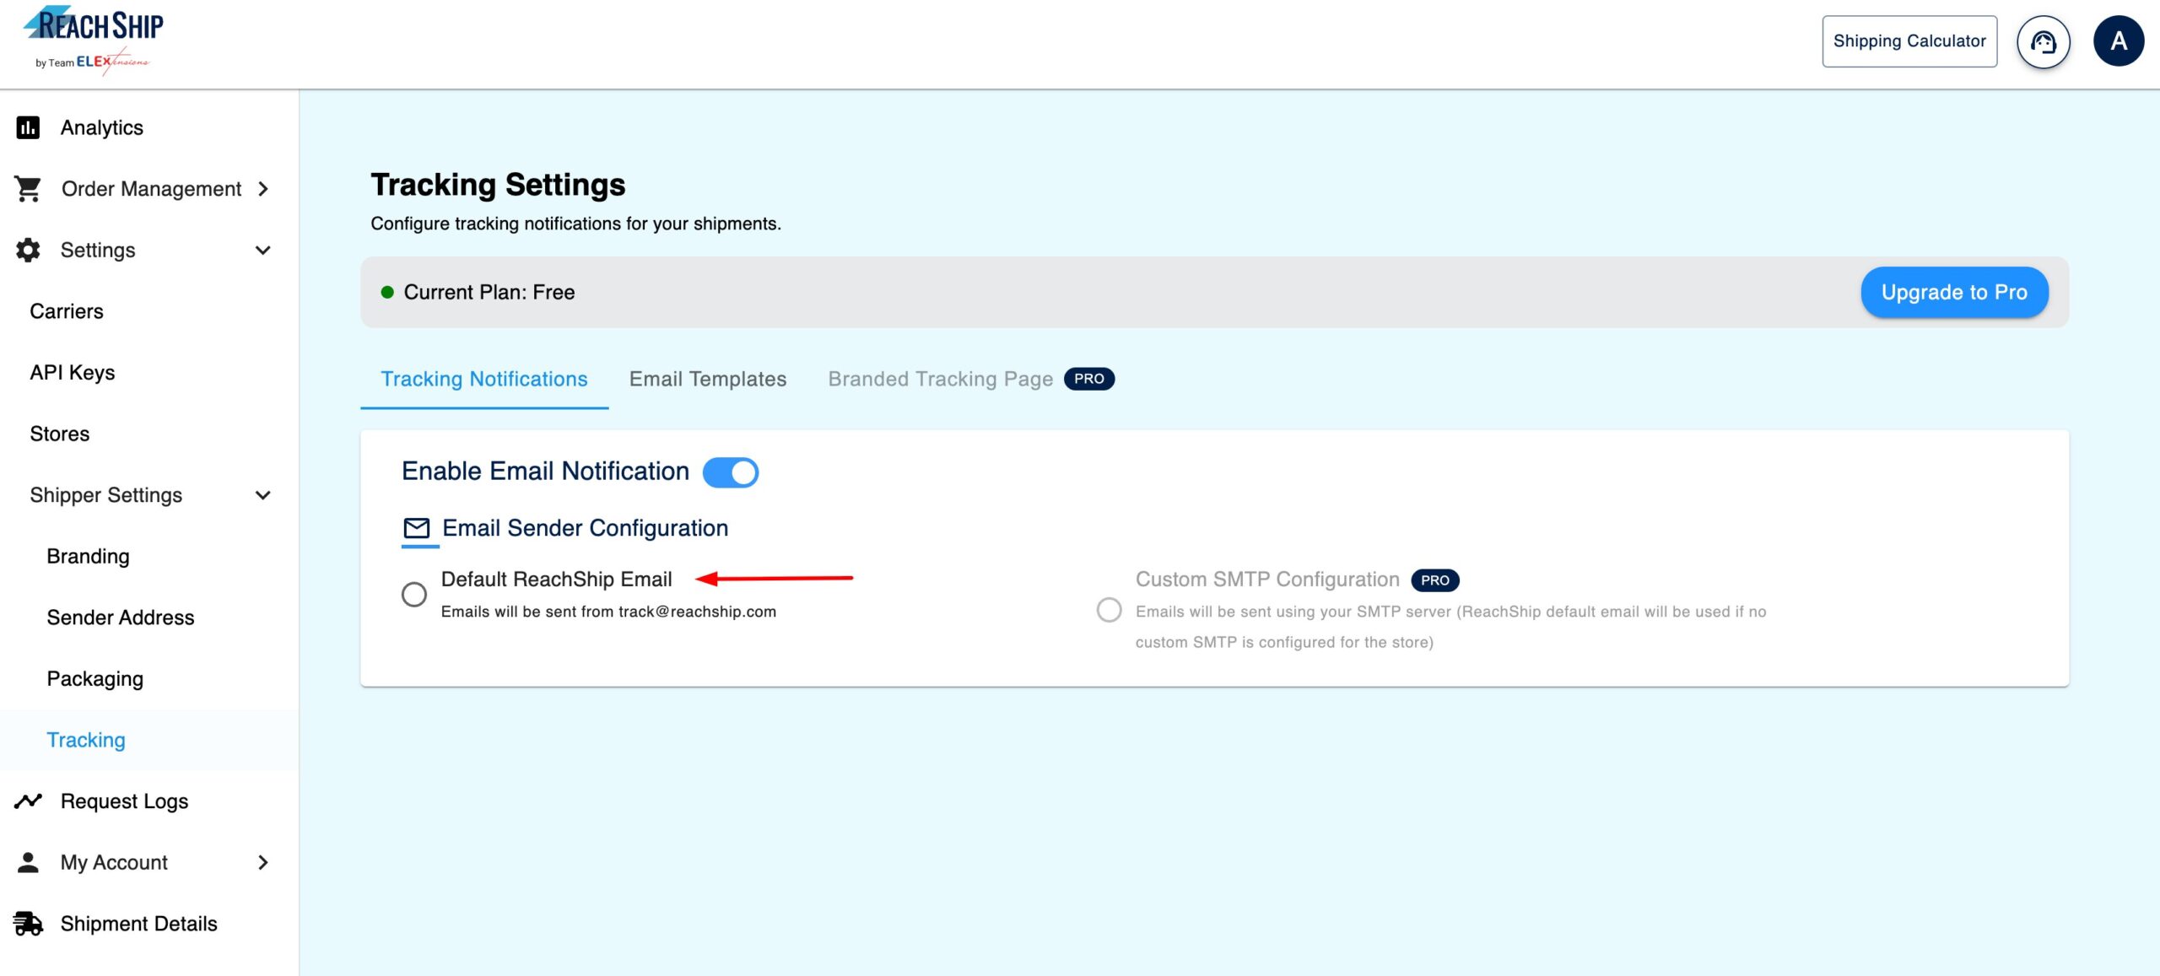This screenshot has width=2160, height=976.
Task: Click the My Account person icon
Action: pyautogui.click(x=28, y=862)
